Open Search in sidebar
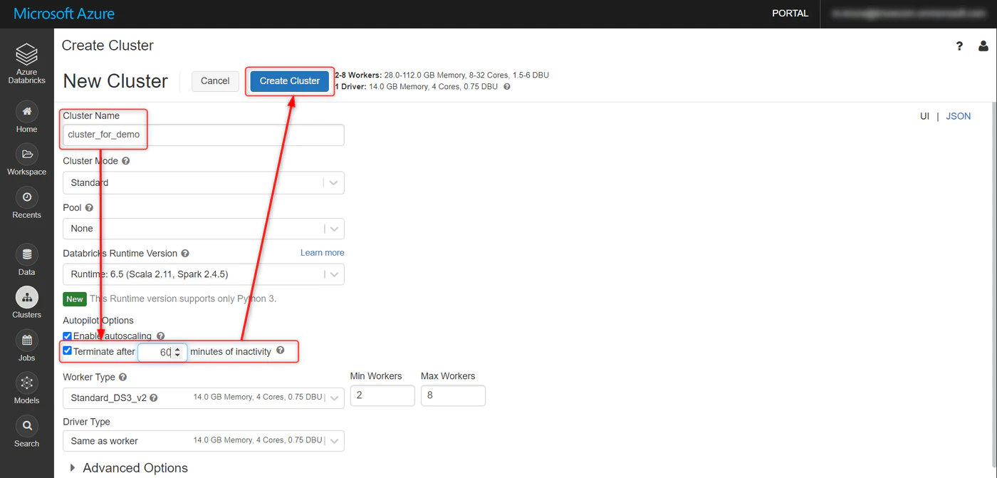Viewport: 997px width, 478px height. click(x=26, y=431)
